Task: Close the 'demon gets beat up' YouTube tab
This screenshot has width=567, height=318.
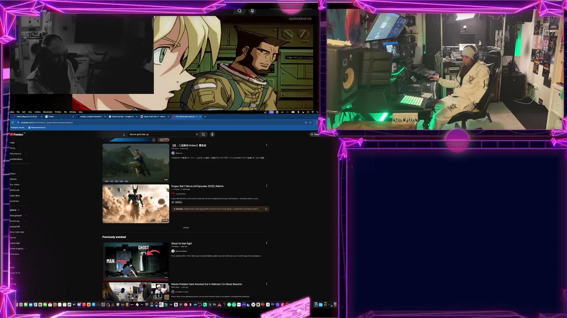Action: point(200,117)
